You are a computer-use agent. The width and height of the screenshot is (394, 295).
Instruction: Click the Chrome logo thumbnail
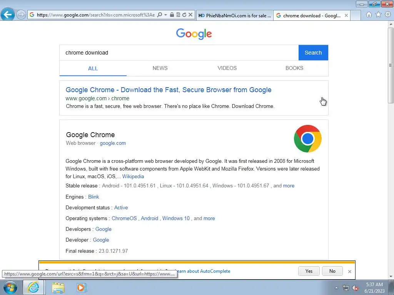307,138
